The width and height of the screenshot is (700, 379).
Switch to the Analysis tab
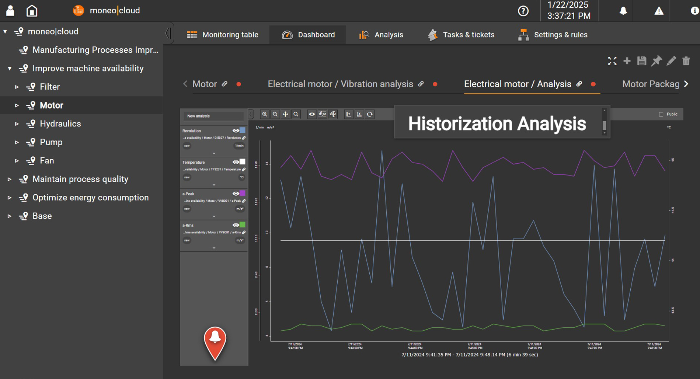click(381, 35)
